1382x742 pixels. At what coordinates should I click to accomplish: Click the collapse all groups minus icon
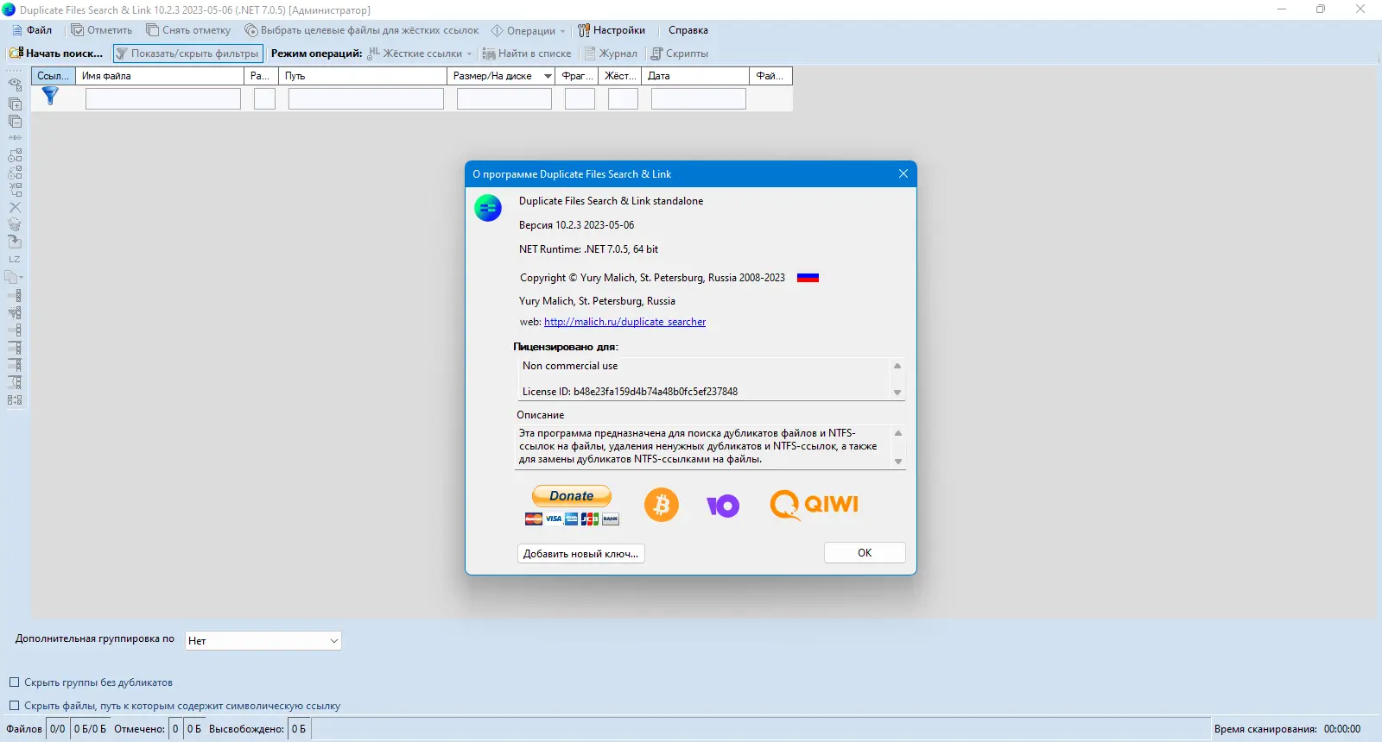click(x=15, y=121)
